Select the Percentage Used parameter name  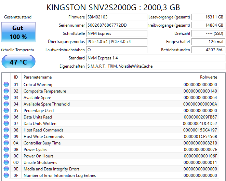39,111
